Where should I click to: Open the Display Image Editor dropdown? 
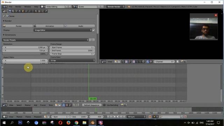63,30
